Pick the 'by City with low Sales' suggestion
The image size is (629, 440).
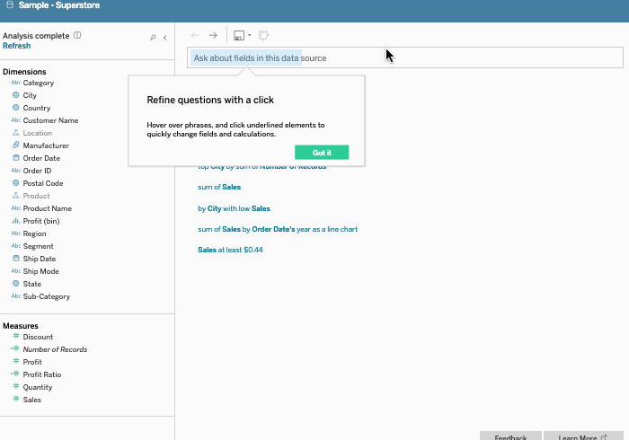tap(234, 208)
